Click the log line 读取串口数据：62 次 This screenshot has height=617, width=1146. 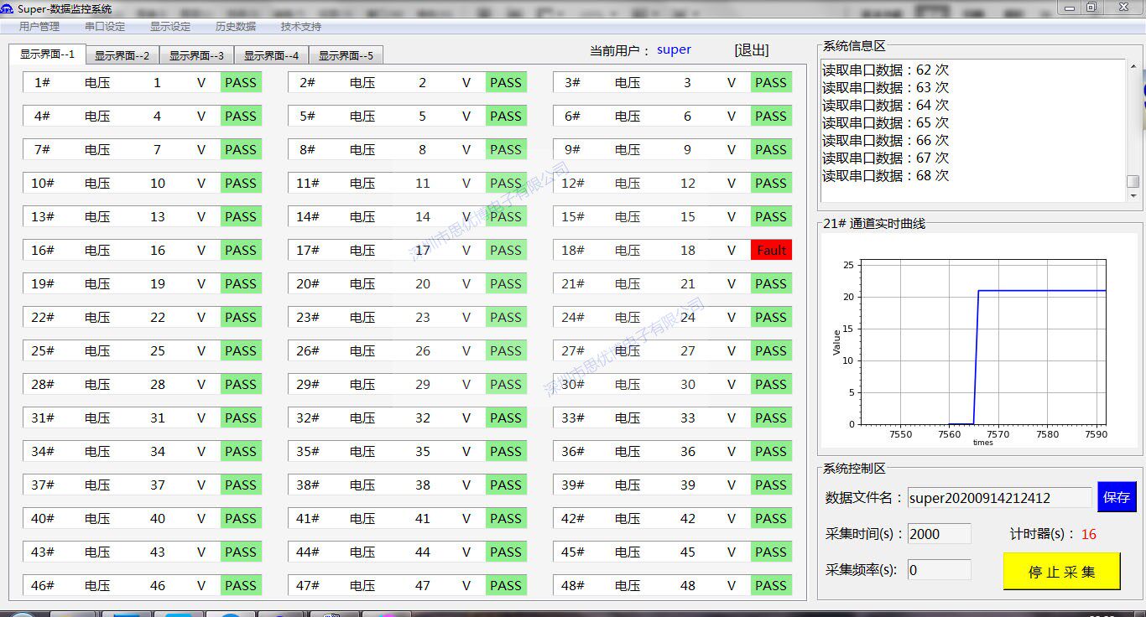point(886,70)
